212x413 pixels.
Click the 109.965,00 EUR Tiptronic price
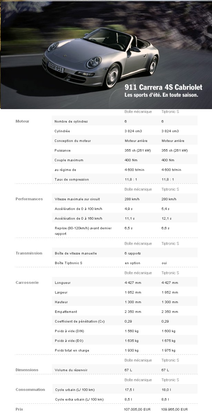click(x=174, y=410)
